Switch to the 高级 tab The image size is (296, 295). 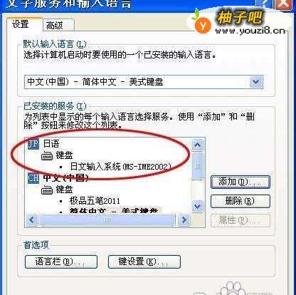click(x=55, y=25)
